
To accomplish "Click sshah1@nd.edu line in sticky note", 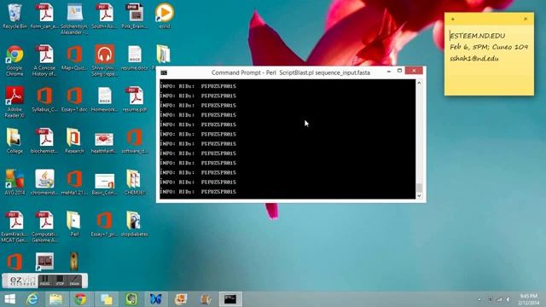I will tap(474, 59).
